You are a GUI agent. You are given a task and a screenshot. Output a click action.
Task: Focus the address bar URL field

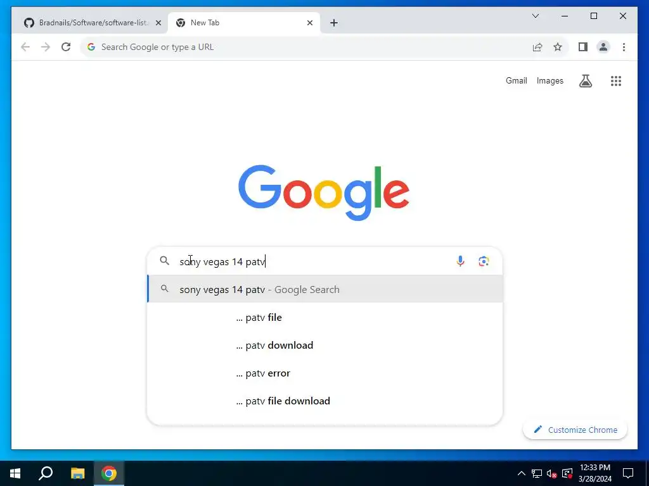304,47
